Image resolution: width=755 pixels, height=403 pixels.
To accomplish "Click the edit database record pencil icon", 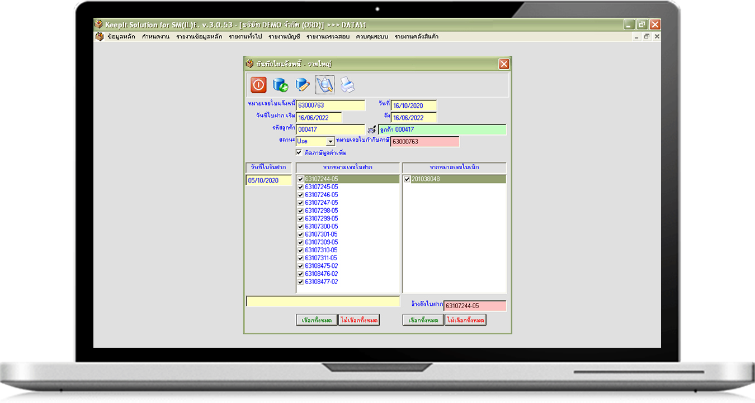I will [x=303, y=85].
